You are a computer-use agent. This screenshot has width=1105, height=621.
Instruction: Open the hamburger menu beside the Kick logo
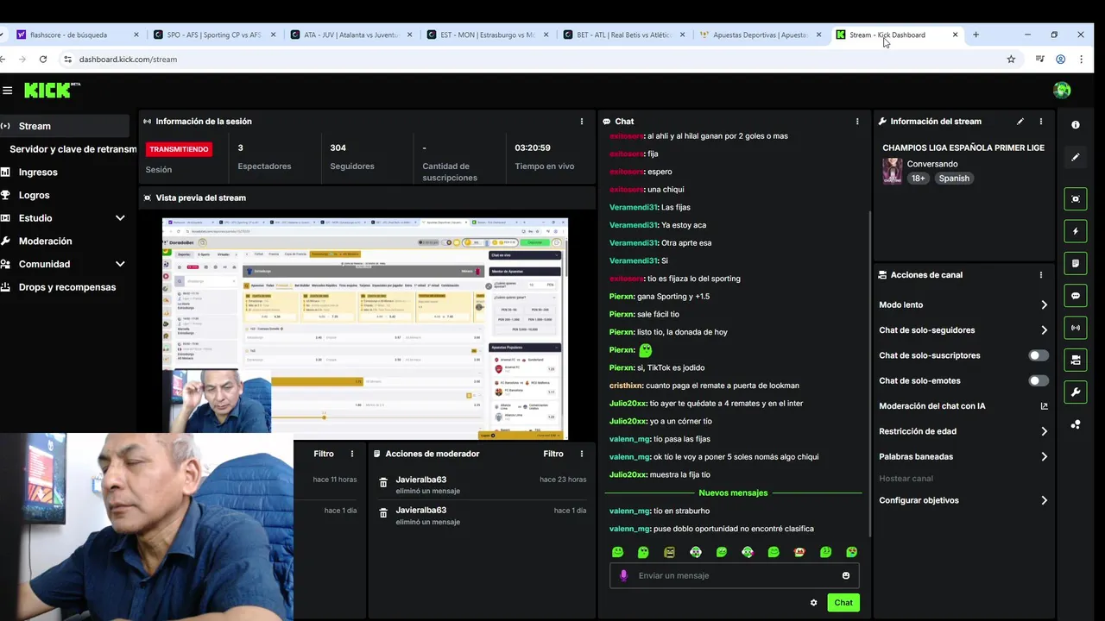point(7,91)
